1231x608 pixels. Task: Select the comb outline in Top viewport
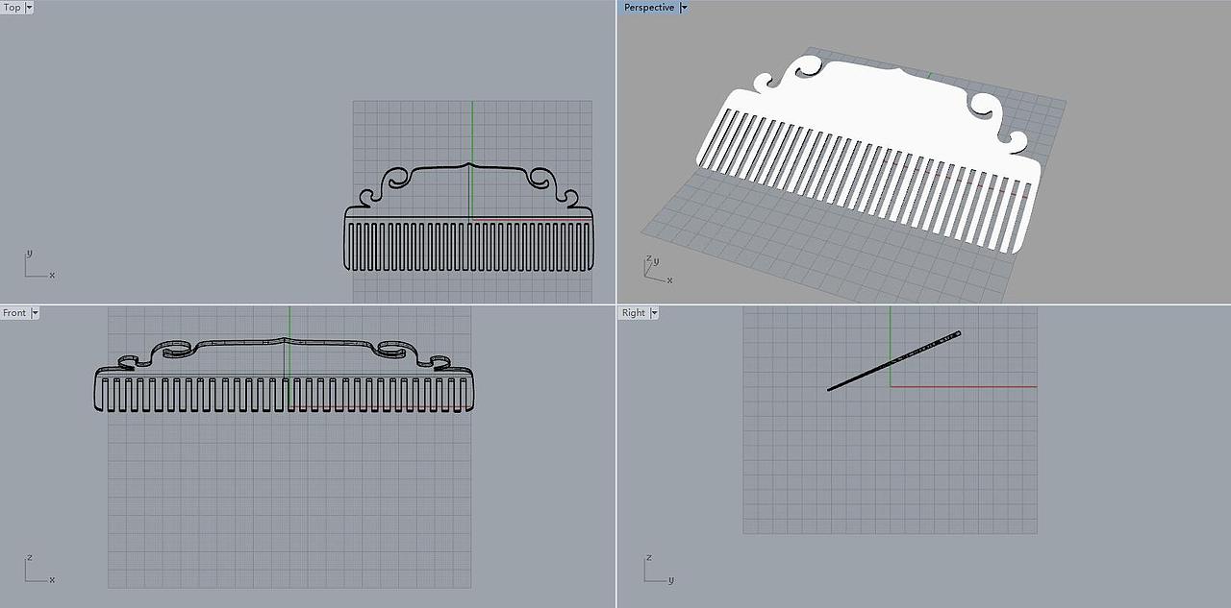468,217
